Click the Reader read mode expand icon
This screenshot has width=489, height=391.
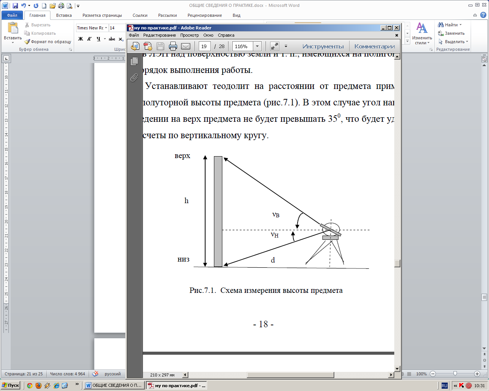coord(274,46)
